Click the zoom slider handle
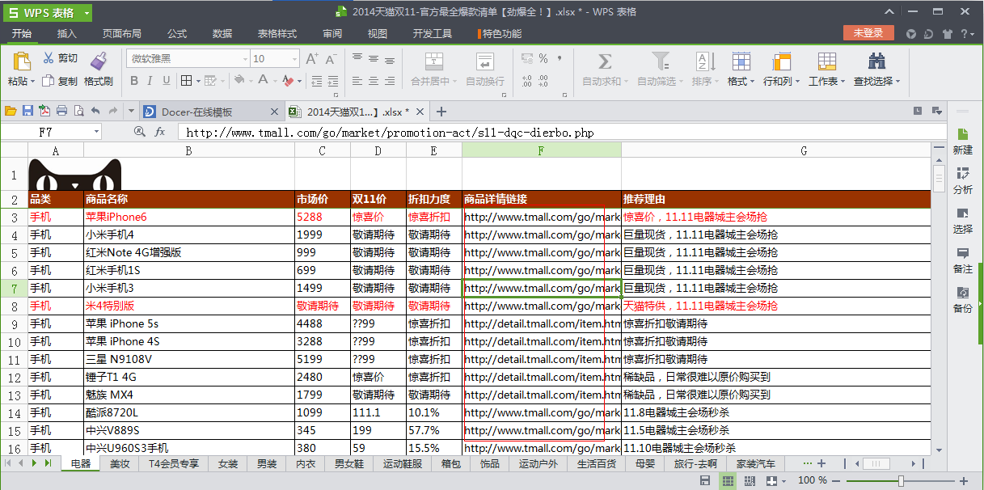This screenshot has width=984, height=490. [901, 481]
